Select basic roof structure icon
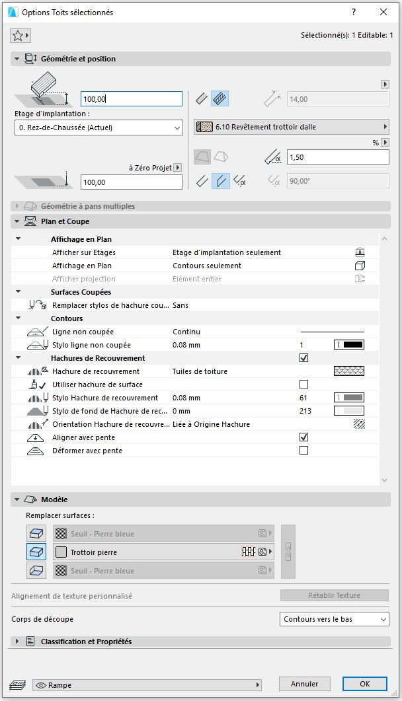 point(202,98)
